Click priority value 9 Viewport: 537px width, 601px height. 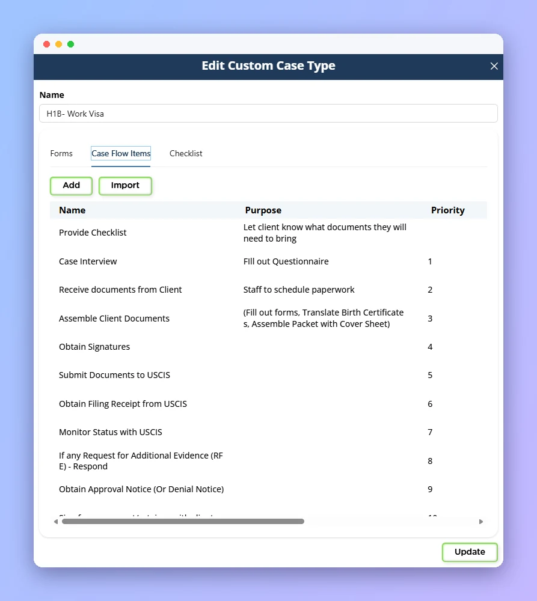pyautogui.click(x=430, y=489)
